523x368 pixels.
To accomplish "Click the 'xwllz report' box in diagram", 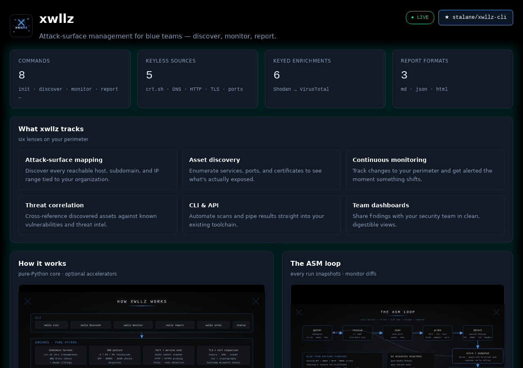I will click(175, 325).
